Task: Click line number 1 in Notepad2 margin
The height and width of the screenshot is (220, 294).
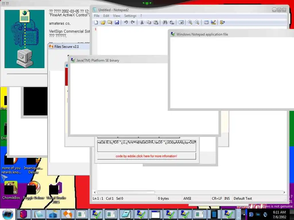Action: tap(96, 29)
